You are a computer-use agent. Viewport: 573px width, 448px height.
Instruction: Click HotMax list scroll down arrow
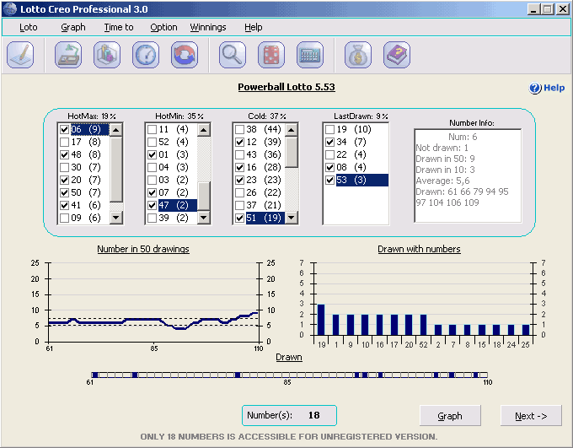(x=116, y=218)
